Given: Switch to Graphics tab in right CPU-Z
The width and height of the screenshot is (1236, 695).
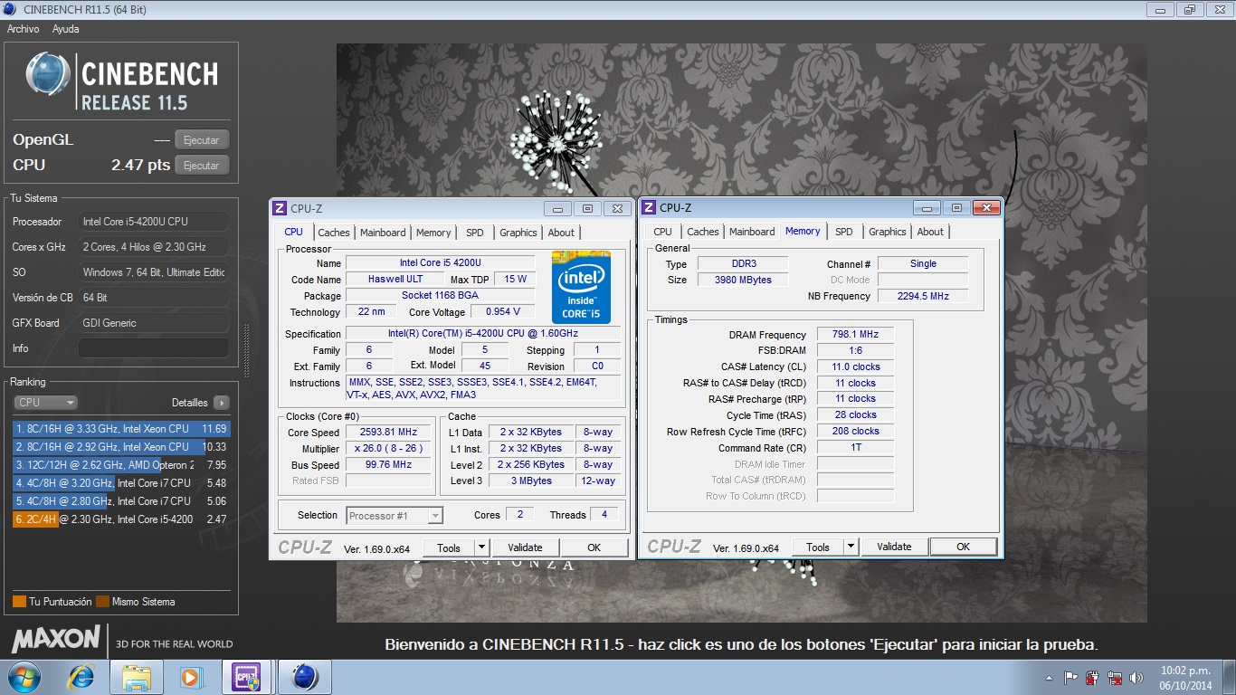Looking at the screenshot, I should (888, 233).
